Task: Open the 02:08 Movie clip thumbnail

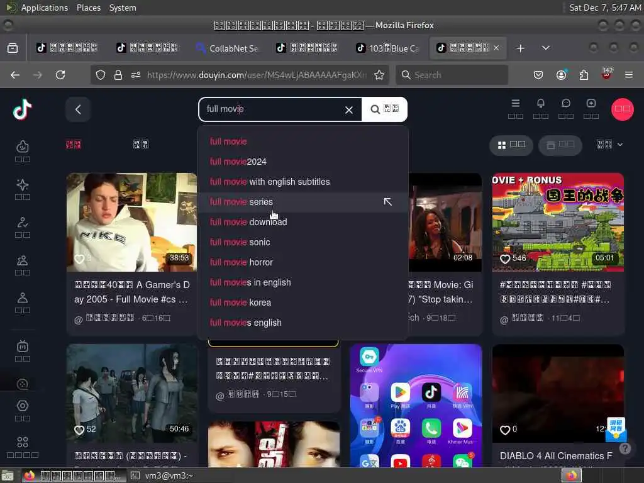Action: 445,222
